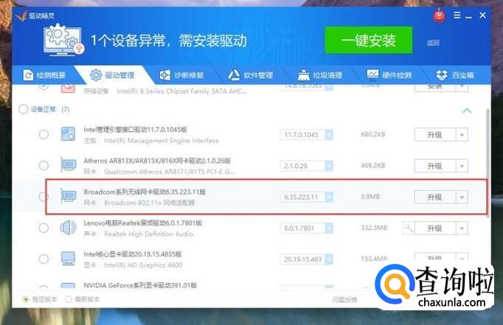This screenshot has width=503, height=325.
Task: Expand 升级 arrow for Intel management engine
Action: click(462, 135)
